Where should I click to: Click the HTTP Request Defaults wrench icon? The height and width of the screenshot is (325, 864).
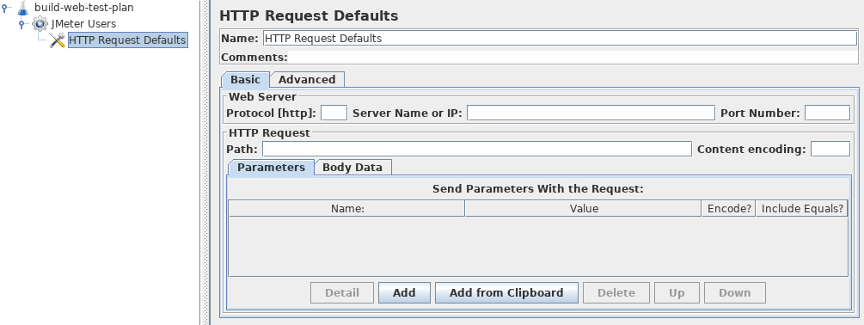click(58, 40)
